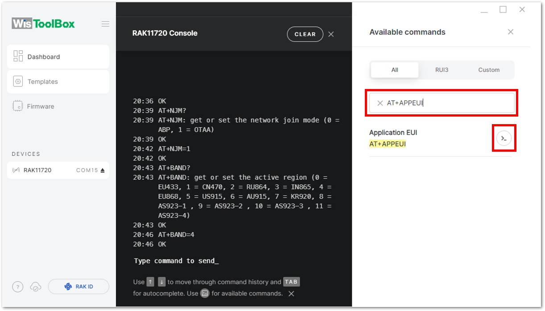Image resolution: width=545 pixels, height=311 pixels.
Task: Dismiss the command history hint
Action: pyautogui.click(x=291, y=294)
